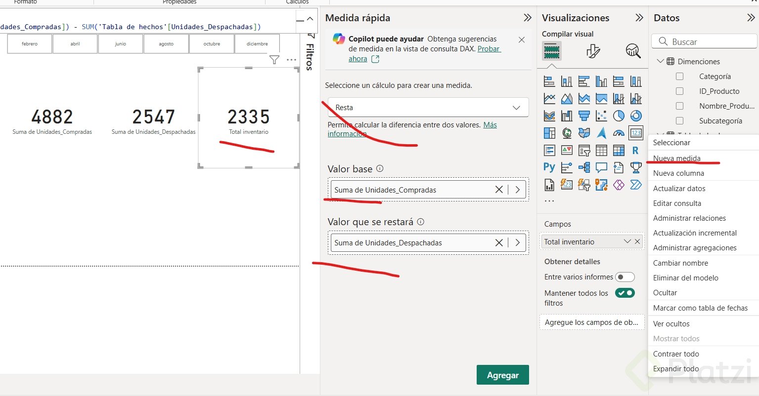The height and width of the screenshot is (396, 759).
Task: Click the Agregue los campos drop area
Action: pos(592,322)
